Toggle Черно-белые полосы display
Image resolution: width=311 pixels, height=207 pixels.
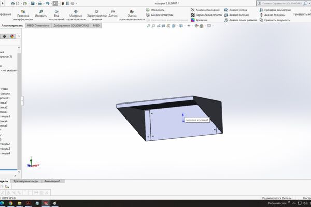tap(206, 15)
